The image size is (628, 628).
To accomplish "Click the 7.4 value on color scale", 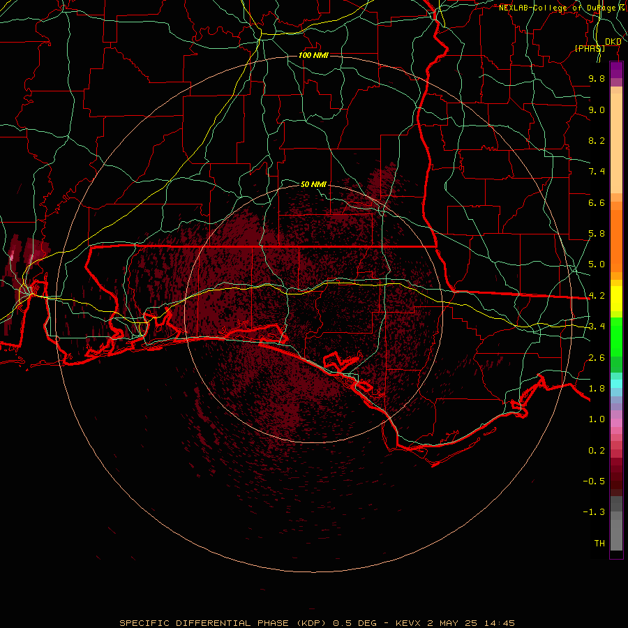I will tap(597, 172).
